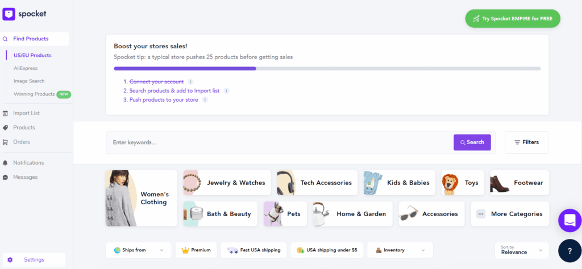The width and height of the screenshot is (582, 269).
Task: Open Kids & Babies category
Action: click(400, 183)
